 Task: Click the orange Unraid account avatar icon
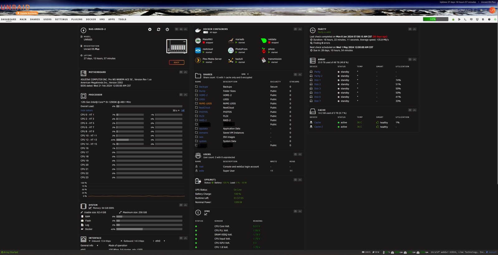point(492,10)
